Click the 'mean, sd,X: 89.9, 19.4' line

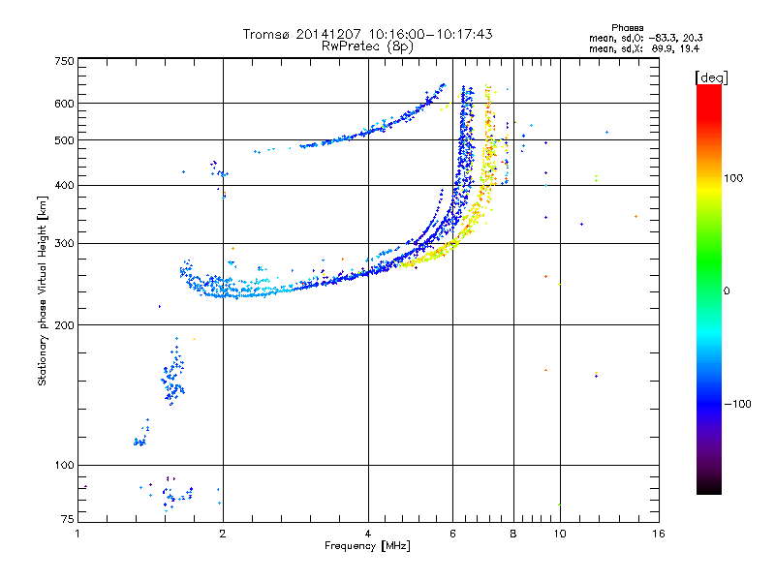pyautogui.click(x=644, y=48)
